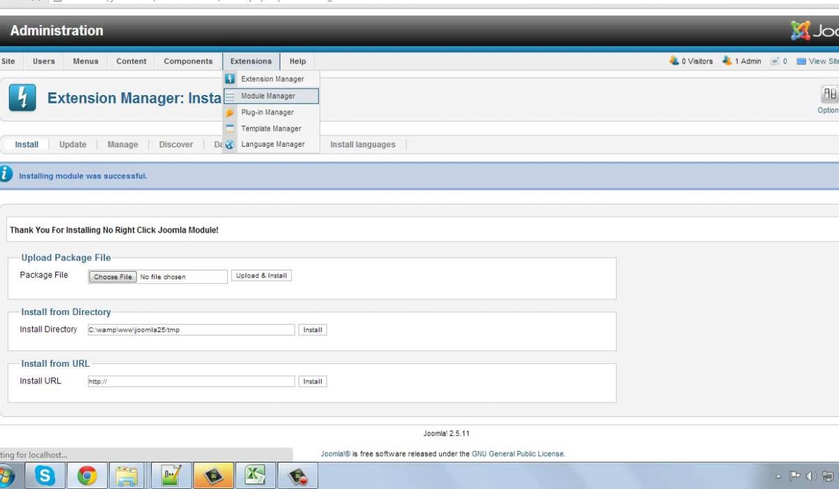The width and height of the screenshot is (839, 489).
Task: Open Excel from the taskbar
Action: (256, 476)
